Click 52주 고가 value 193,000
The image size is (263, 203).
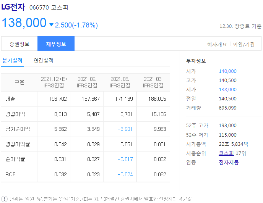[x=227, y=126]
